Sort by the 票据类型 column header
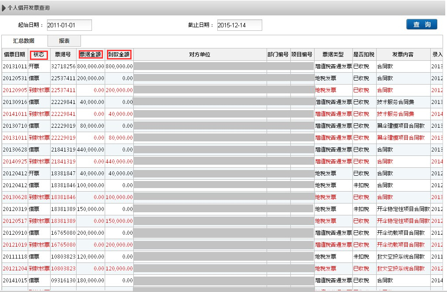The image size is (447, 292). click(333, 55)
